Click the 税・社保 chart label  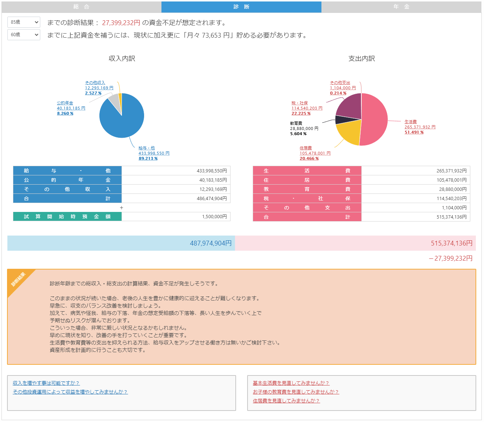tap(300, 103)
